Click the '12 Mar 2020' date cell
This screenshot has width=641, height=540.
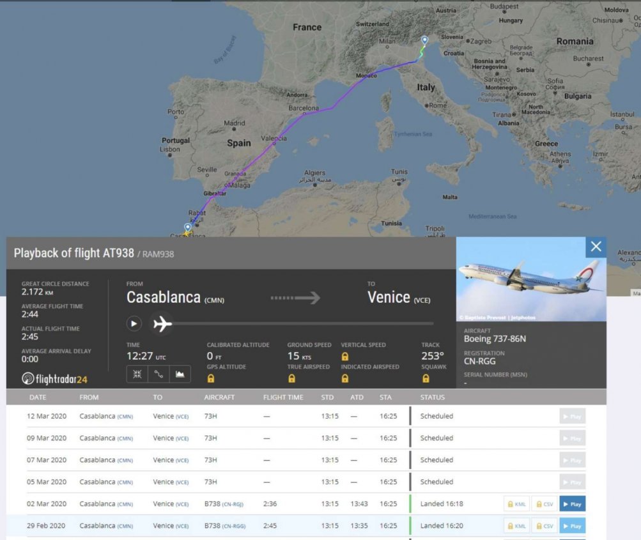point(47,416)
